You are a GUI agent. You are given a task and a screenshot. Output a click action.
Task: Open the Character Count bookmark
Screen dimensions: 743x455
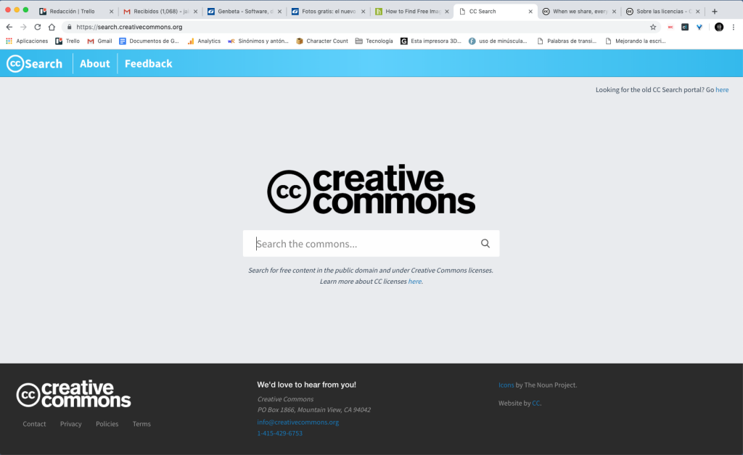pos(321,41)
